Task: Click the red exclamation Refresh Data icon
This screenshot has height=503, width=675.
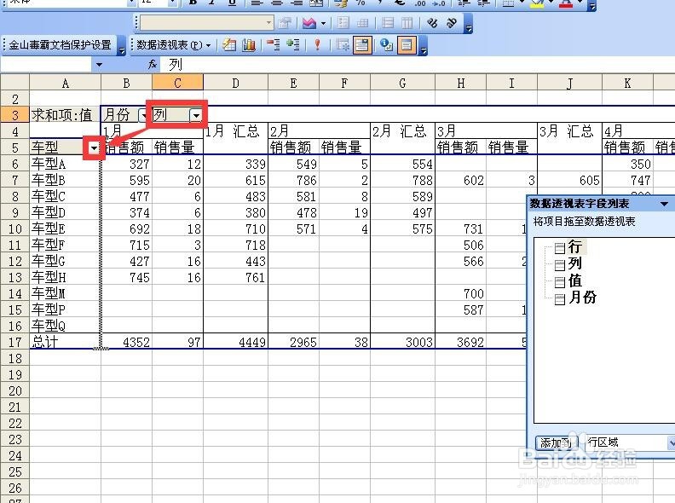Action: point(317,45)
